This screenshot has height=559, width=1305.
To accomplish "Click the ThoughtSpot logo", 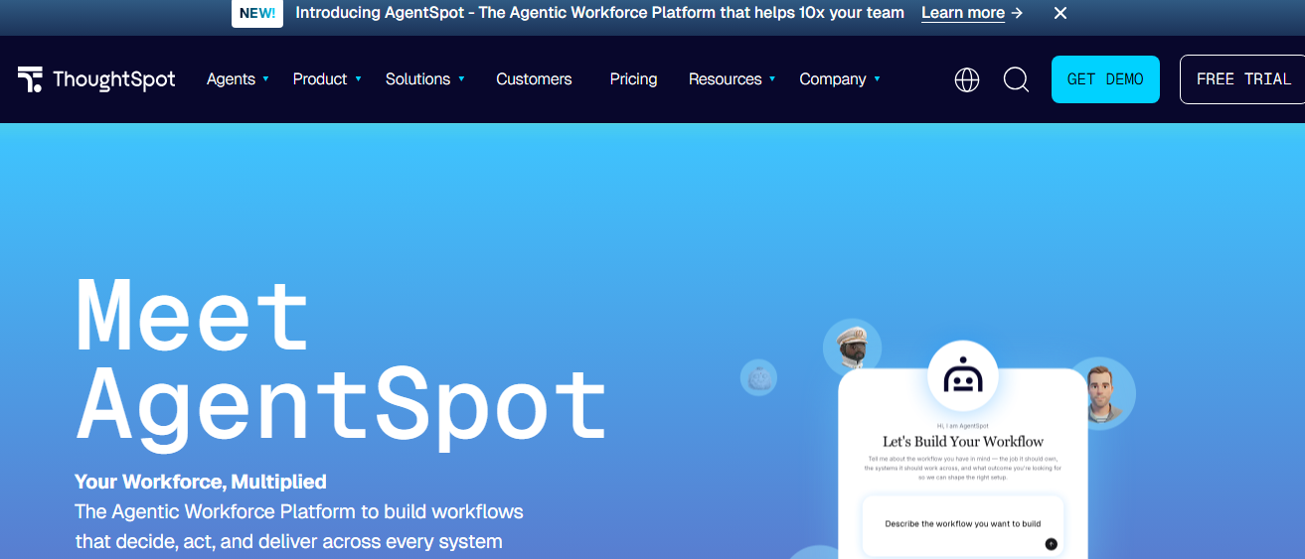I will pyautogui.click(x=96, y=79).
